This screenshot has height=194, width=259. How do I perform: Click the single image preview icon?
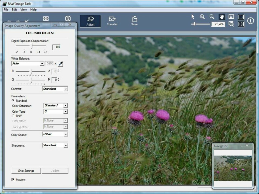click(x=68, y=19)
